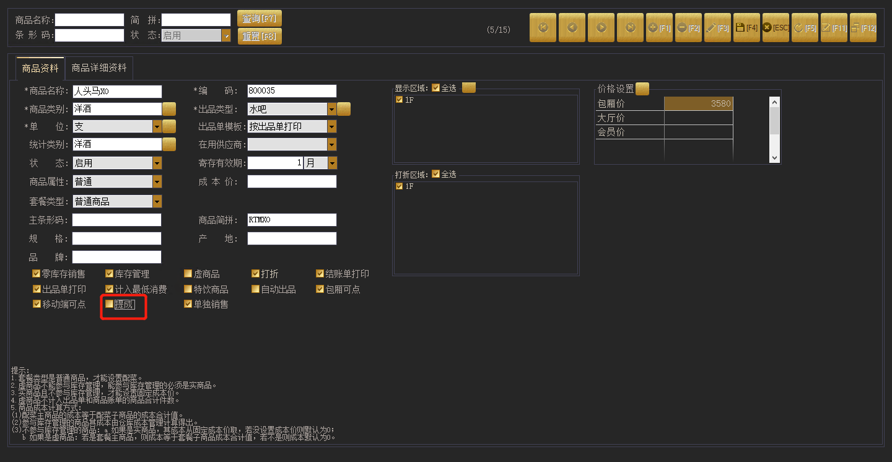Click the 商品简拼 field showing RTMXO

pyautogui.click(x=292, y=220)
